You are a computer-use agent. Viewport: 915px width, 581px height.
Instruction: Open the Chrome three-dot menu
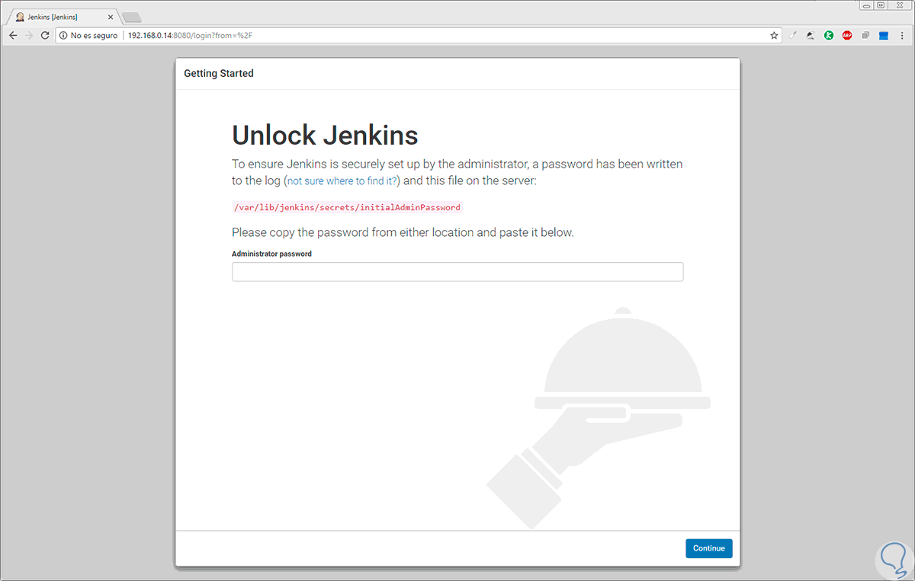902,35
